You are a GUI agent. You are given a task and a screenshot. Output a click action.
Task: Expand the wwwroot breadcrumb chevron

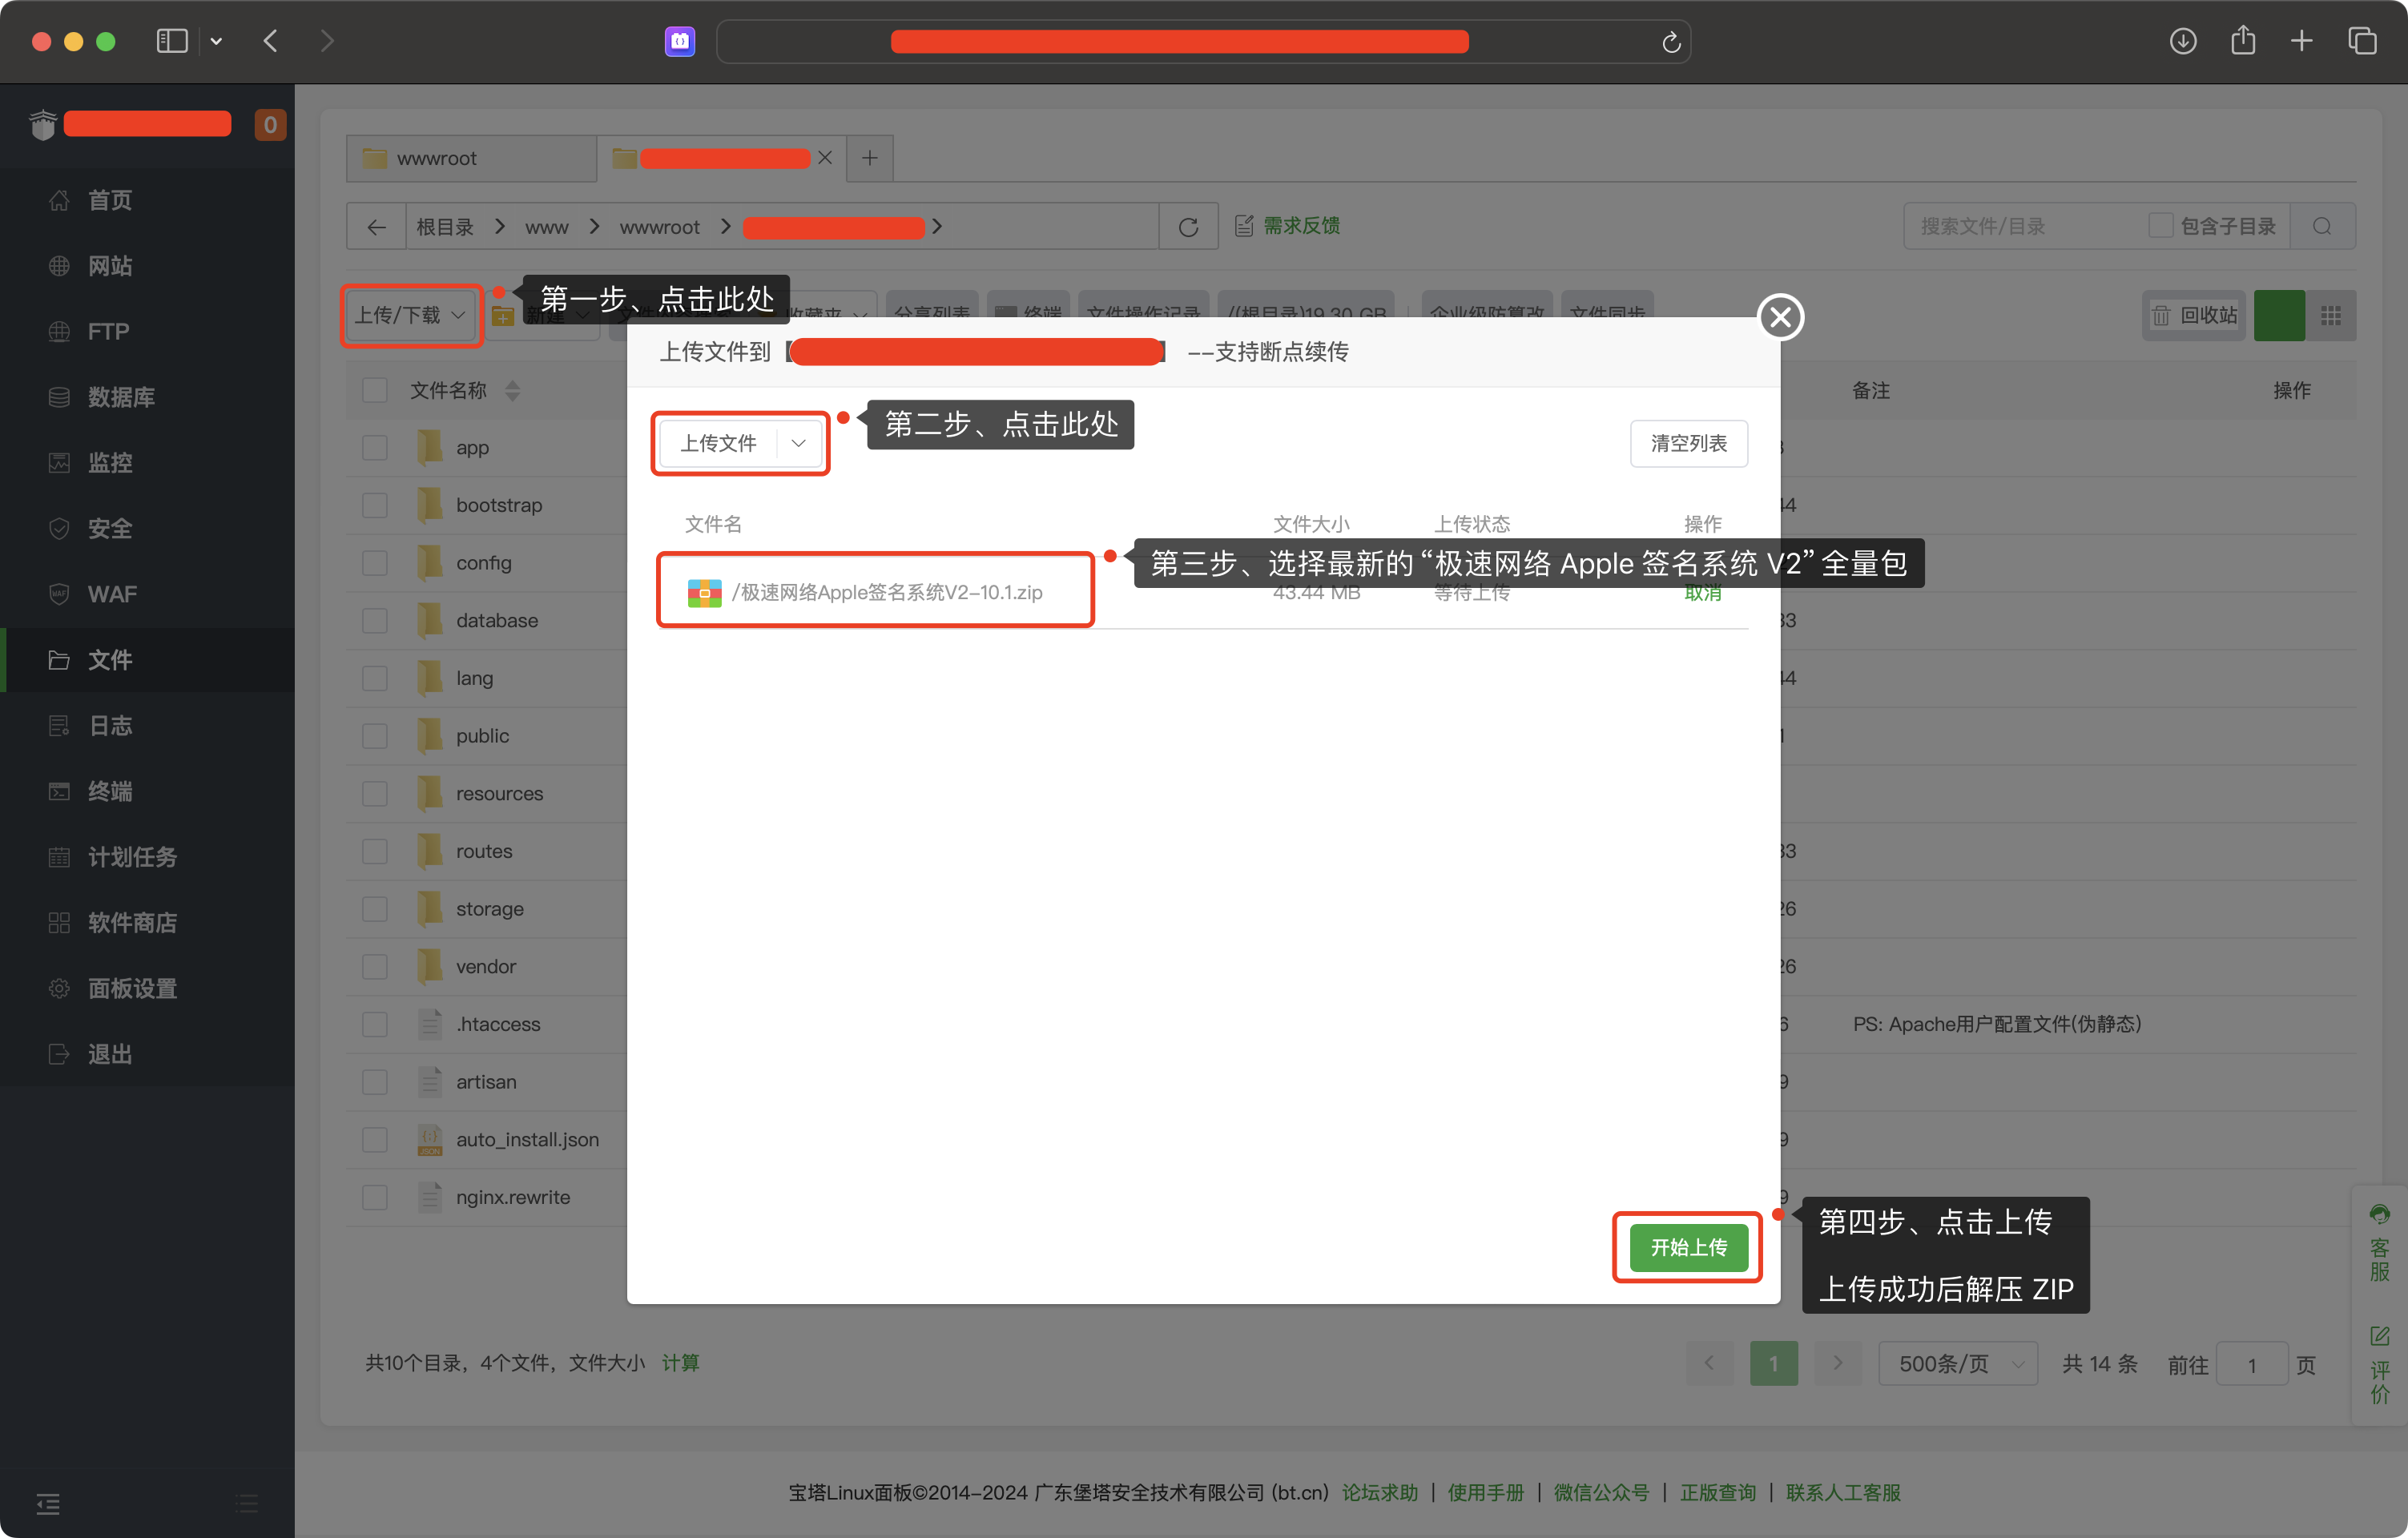(725, 227)
